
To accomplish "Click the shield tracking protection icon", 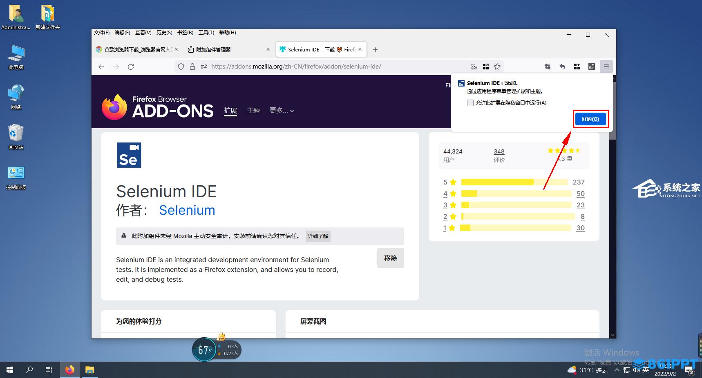I will [181, 67].
